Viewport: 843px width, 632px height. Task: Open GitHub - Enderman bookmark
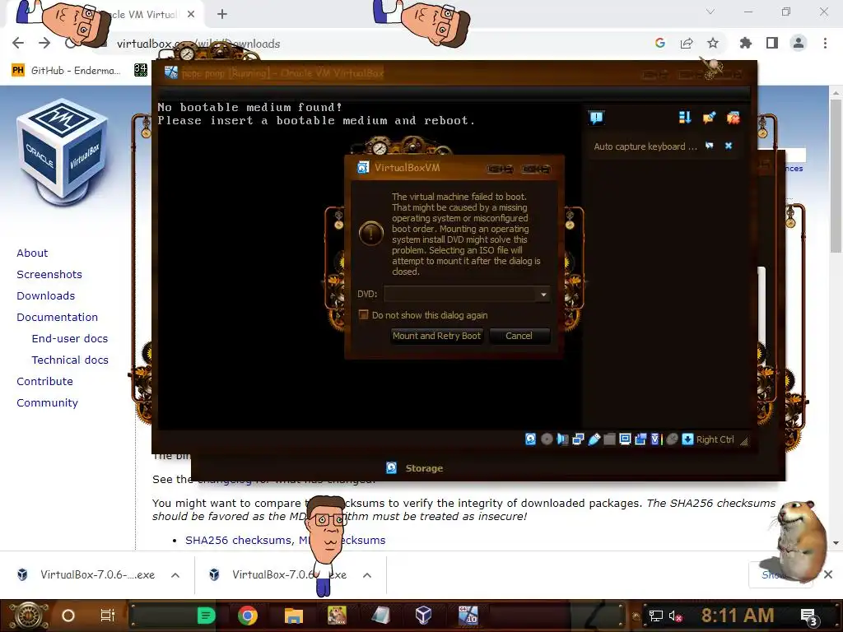pyautogui.click(x=66, y=71)
